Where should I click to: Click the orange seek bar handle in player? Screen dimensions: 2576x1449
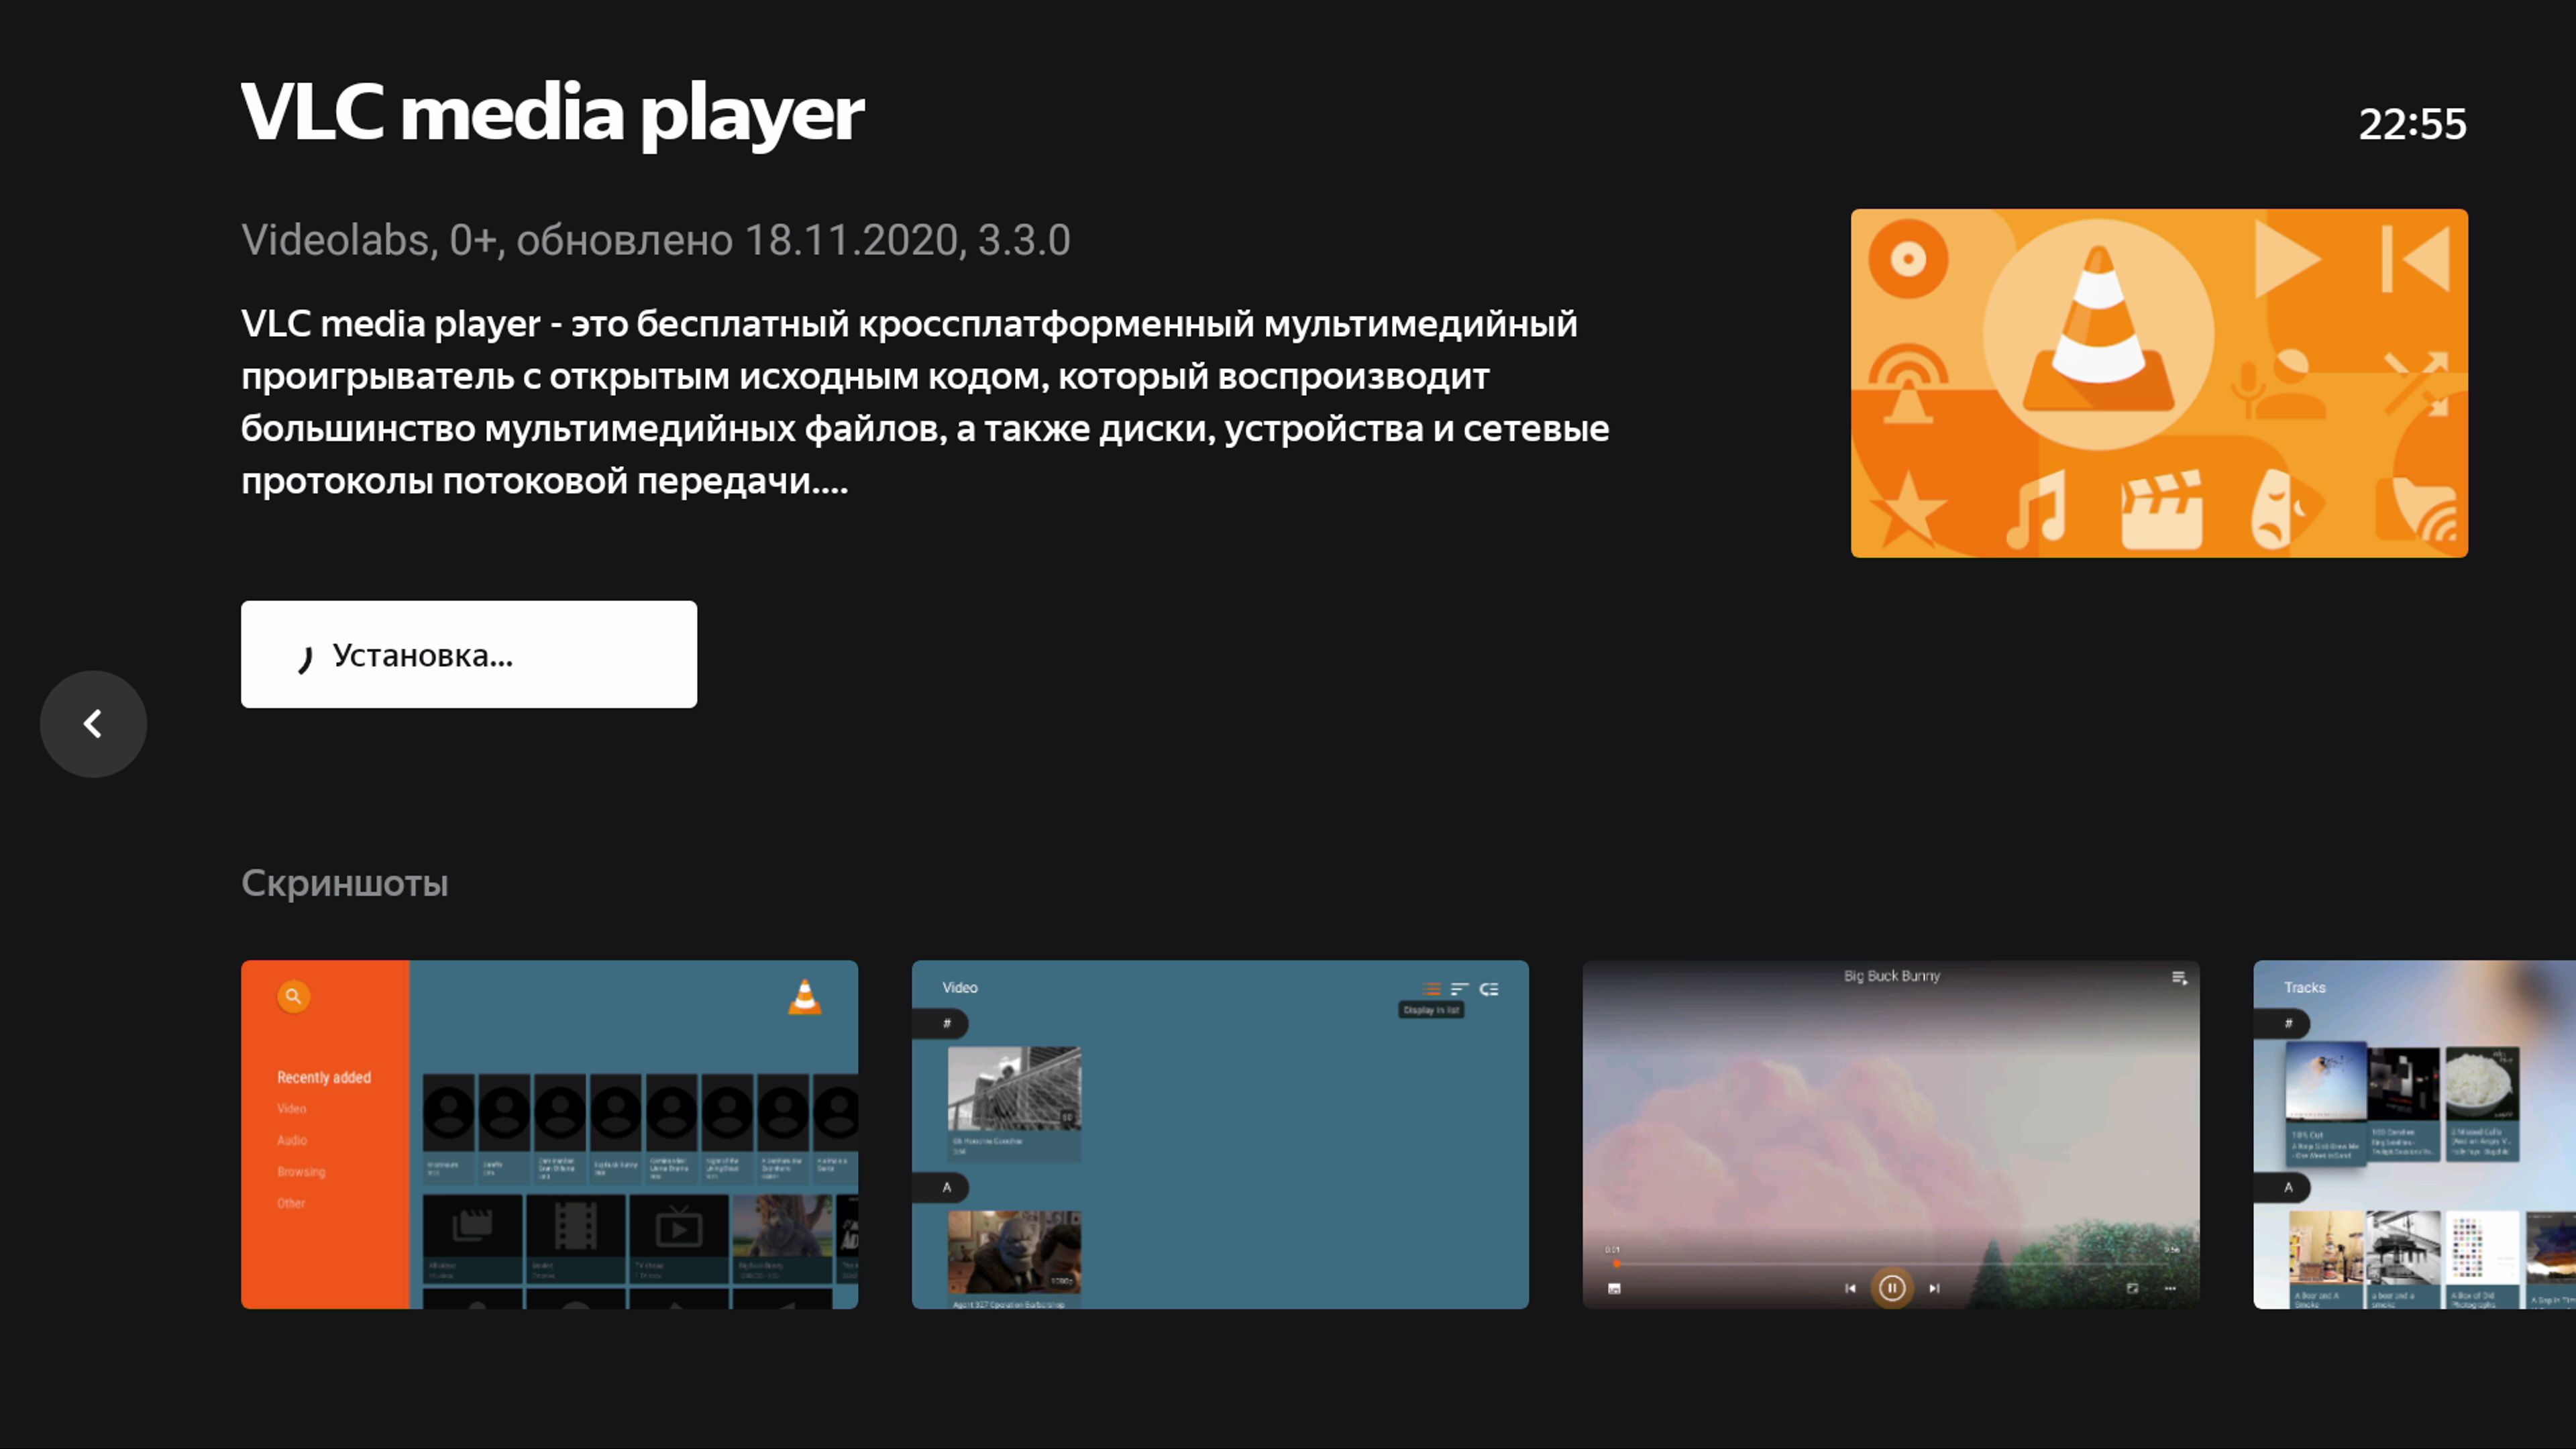pos(1617,1264)
